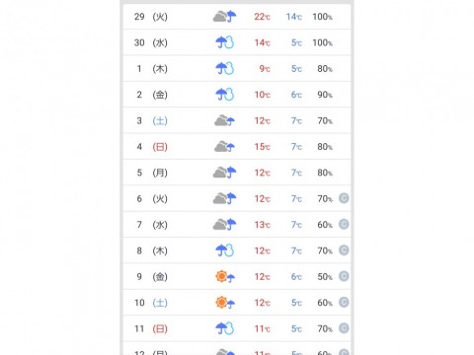
Task: Click the gray C badge on row 8 (木)
Action: tap(344, 250)
